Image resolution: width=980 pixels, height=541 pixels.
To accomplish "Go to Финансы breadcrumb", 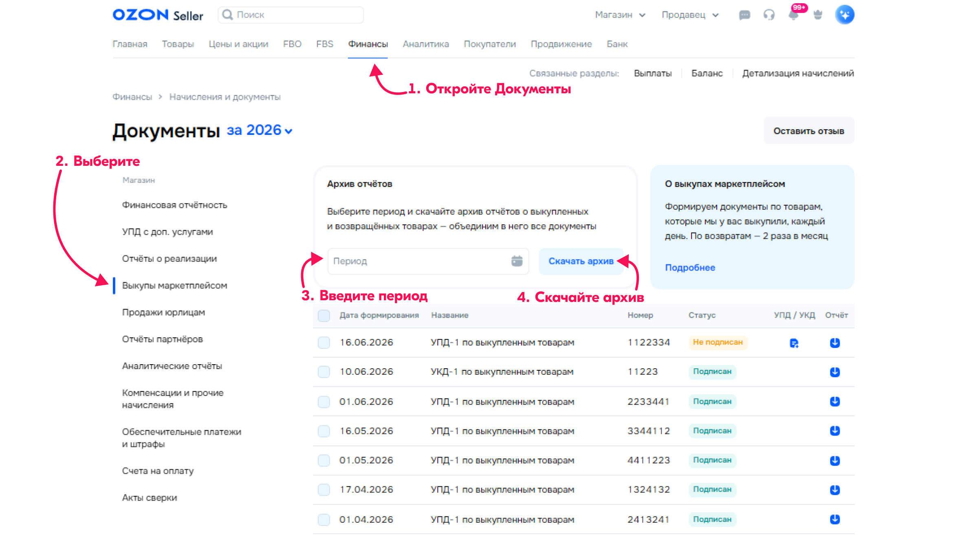I will pyautogui.click(x=132, y=97).
